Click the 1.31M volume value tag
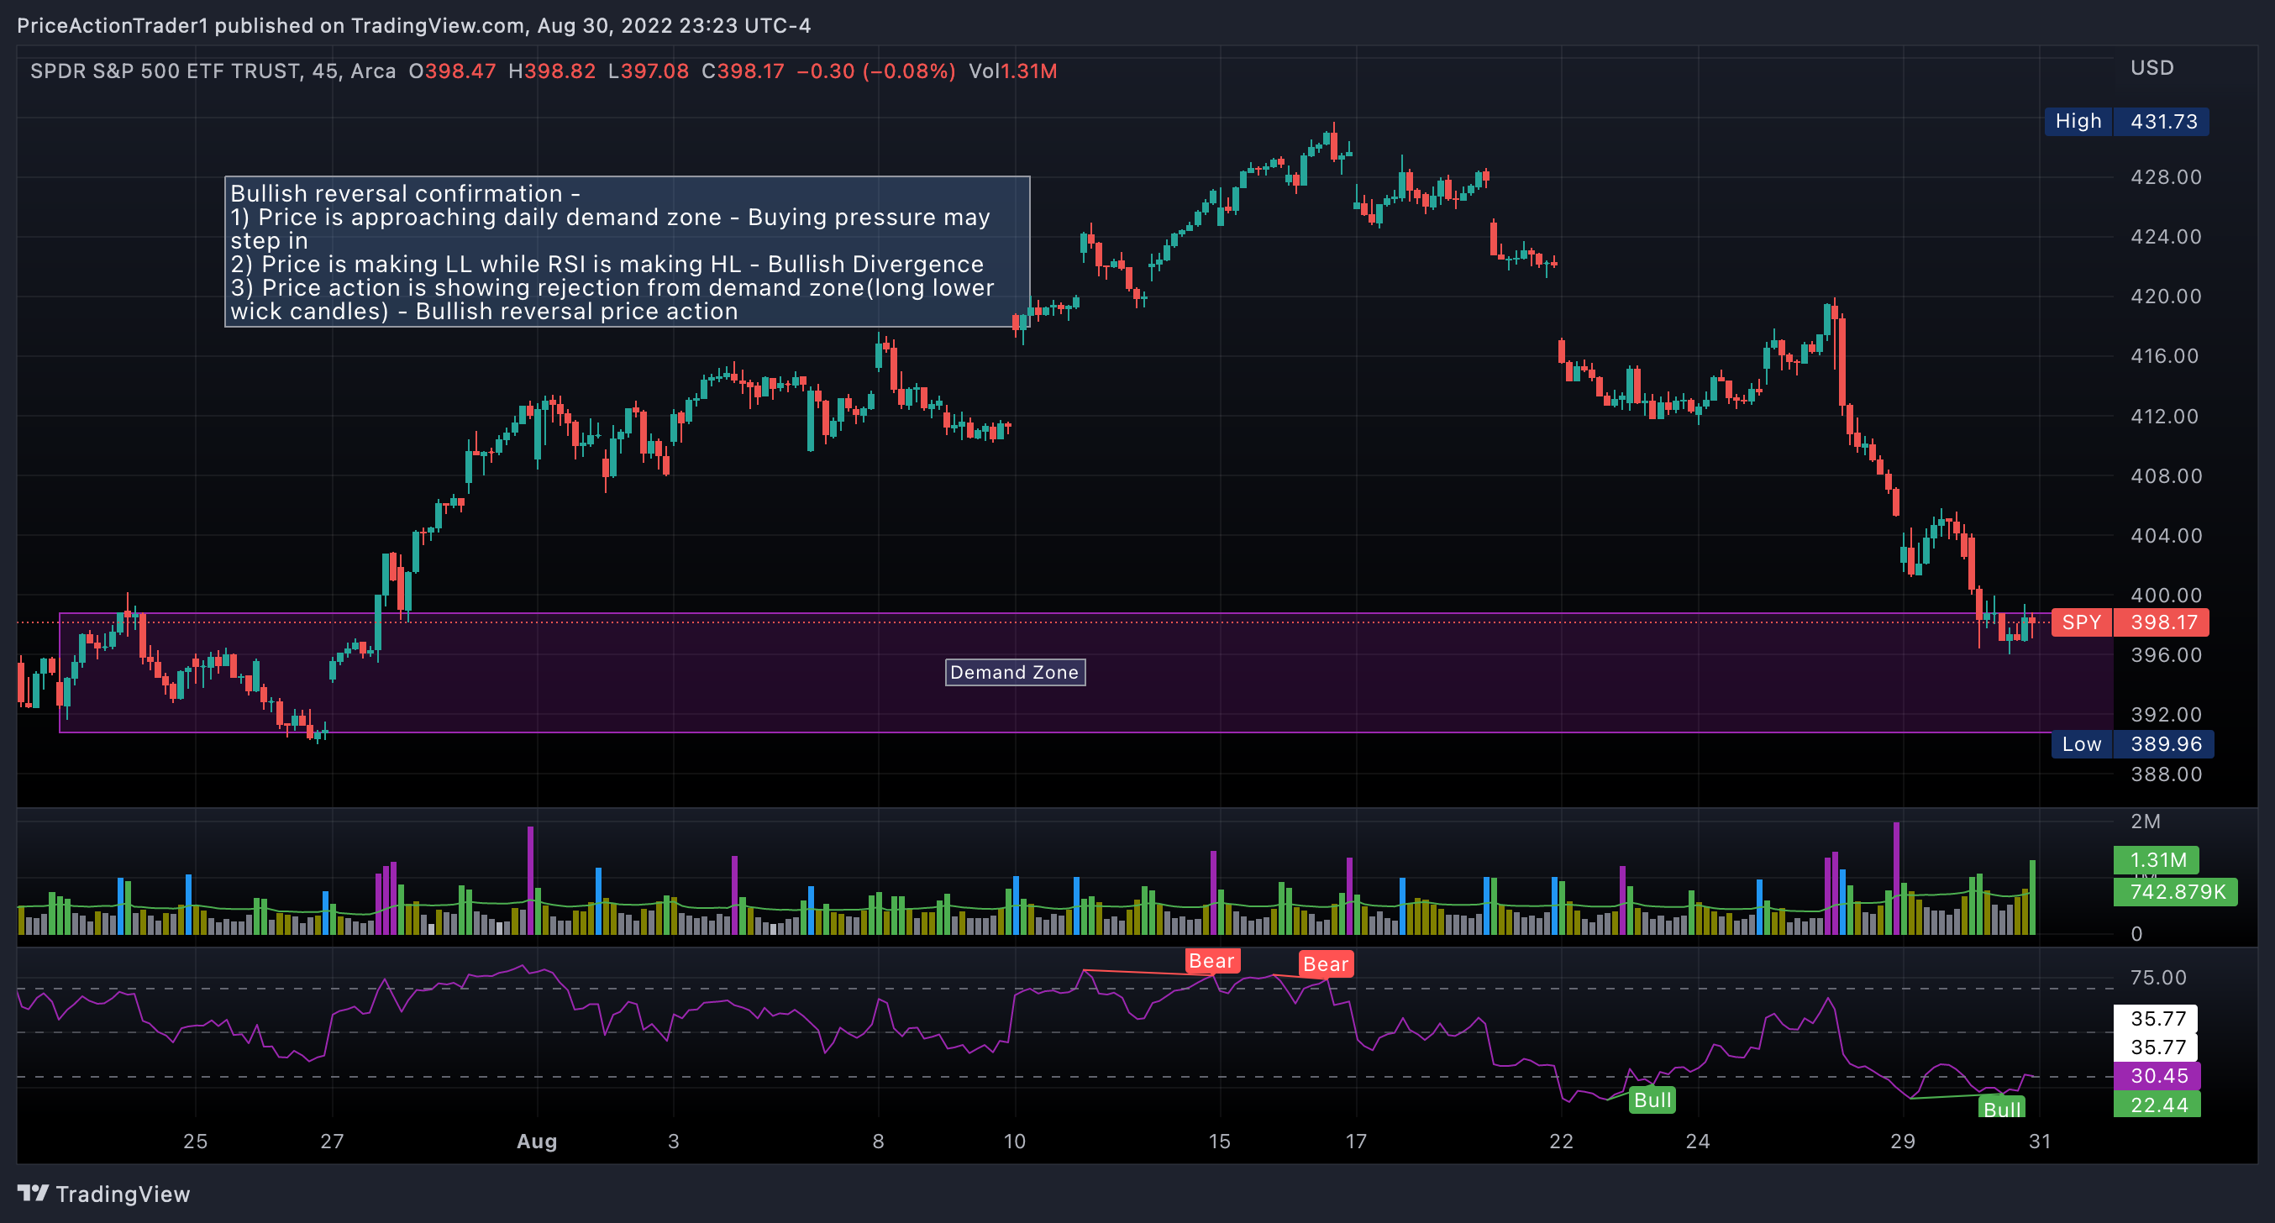This screenshot has width=2275, height=1223. (2156, 859)
